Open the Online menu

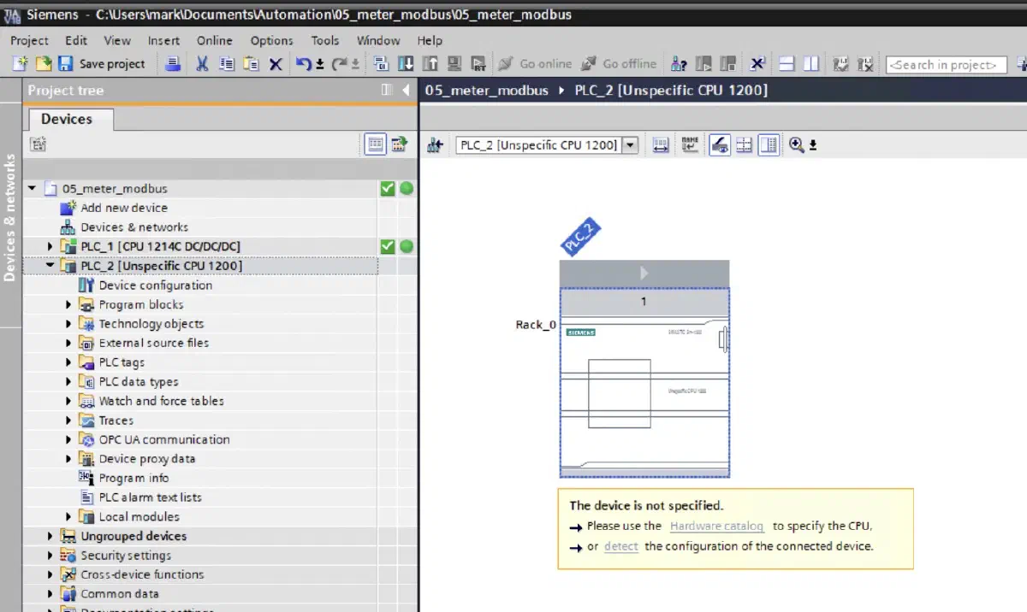click(x=214, y=40)
